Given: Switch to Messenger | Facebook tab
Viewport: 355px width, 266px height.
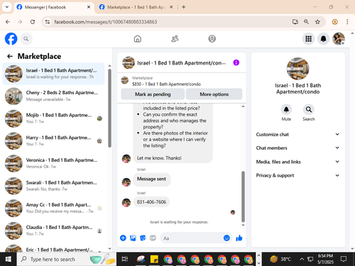Looking at the screenshot, I should (53, 7).
